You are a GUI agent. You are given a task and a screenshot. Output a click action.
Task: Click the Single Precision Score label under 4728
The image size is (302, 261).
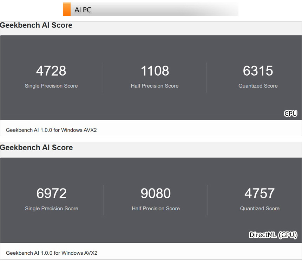pyautogui.click(x=51, y=86)
